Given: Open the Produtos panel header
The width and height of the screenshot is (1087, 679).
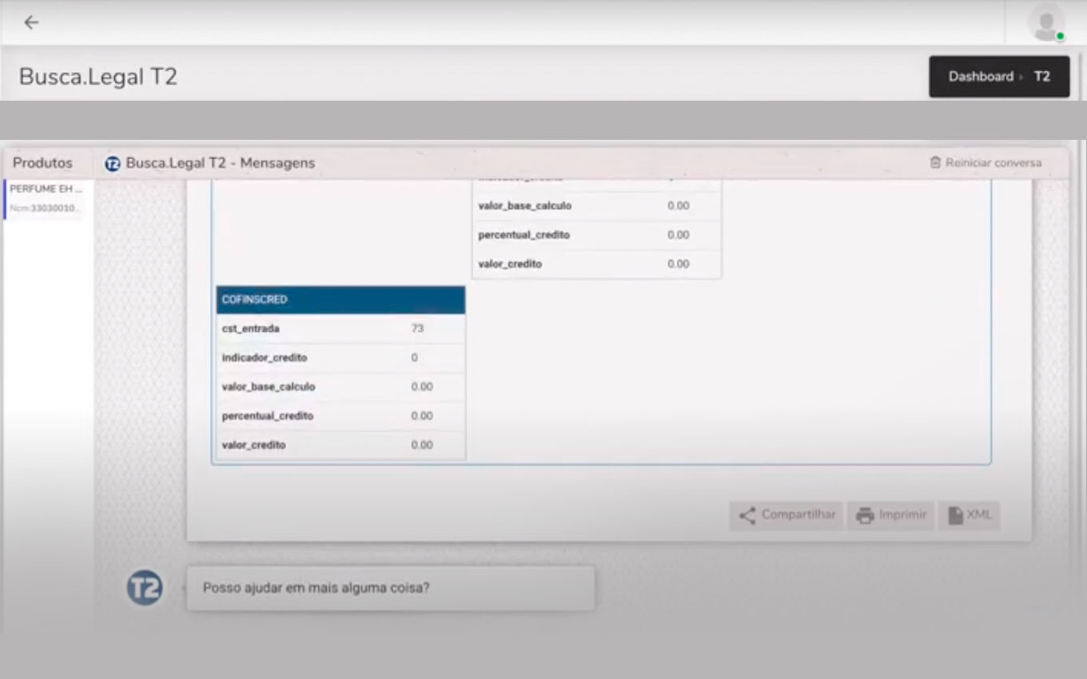Looking at the screenshot, I should 42,163.
